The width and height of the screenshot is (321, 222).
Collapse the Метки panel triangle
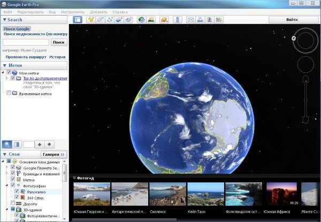click(x=5, y=65)
